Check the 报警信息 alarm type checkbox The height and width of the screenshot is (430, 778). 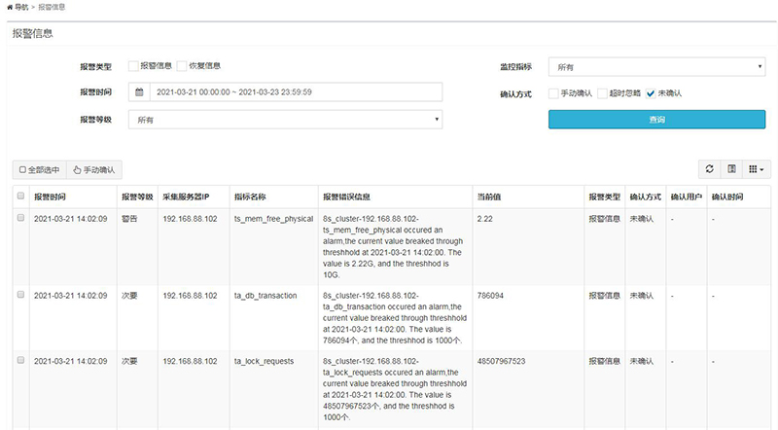point(133,66)
